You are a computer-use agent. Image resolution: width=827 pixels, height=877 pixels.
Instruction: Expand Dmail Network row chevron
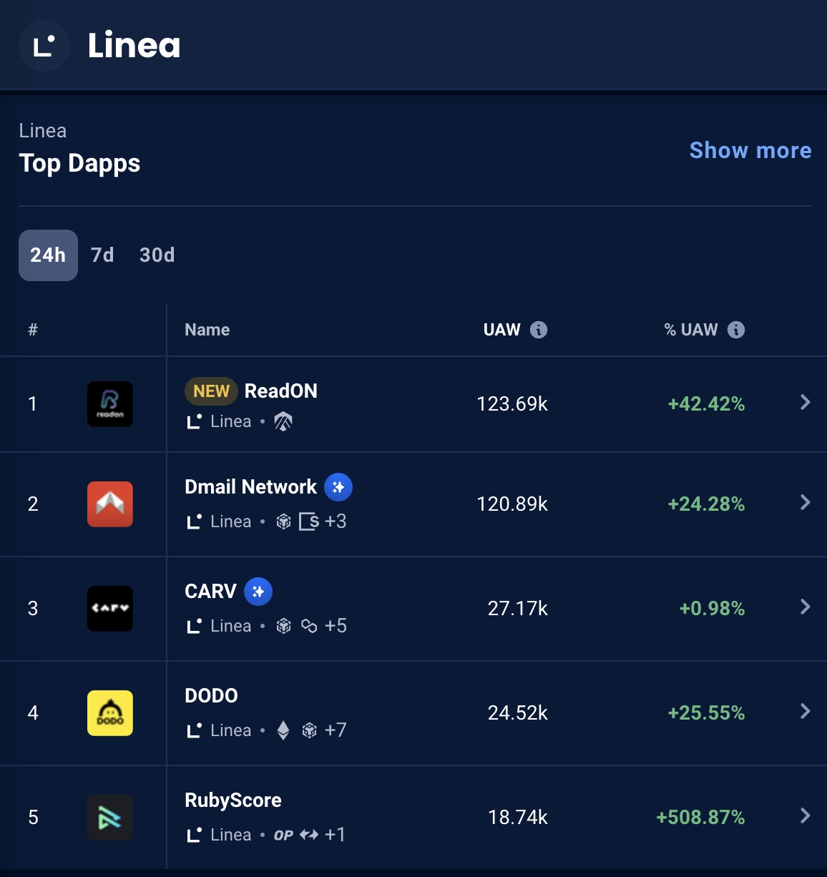806,502
